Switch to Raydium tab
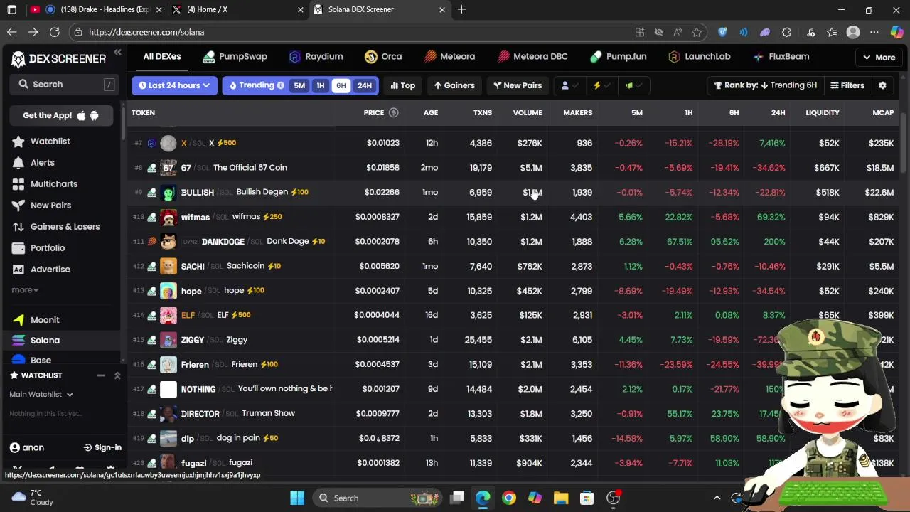This screenshot has width=910, height=512. pyautogui.click(x=316, y=57)
